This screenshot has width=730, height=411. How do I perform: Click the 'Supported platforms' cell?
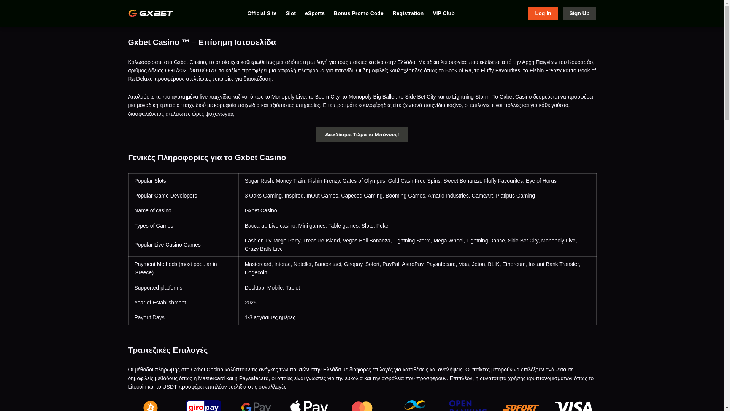point(183,288)
